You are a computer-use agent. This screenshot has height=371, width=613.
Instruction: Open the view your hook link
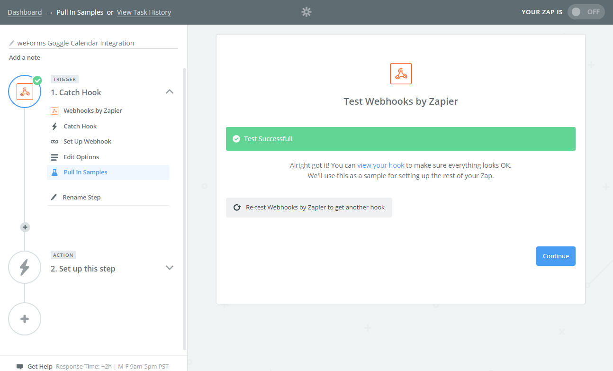[381, 165]
